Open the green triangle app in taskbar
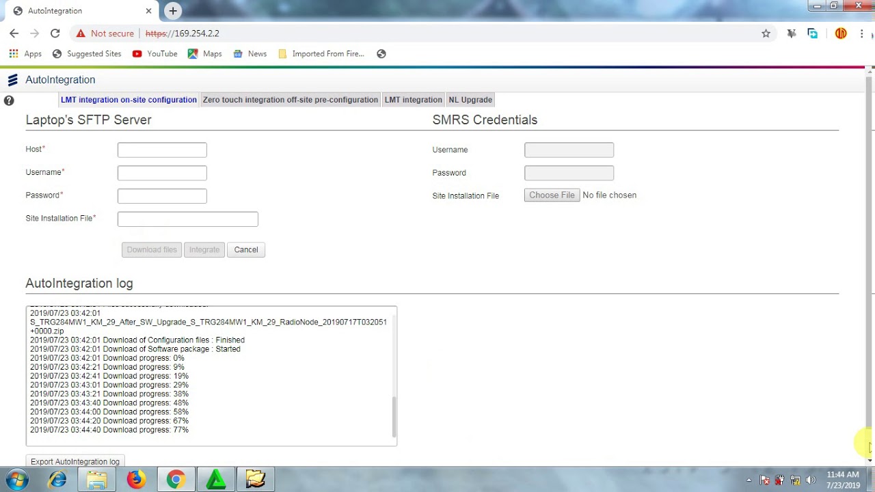 (x=216, y=480)
